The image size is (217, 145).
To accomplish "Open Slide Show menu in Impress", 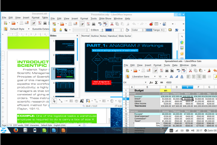I will click(105, 19).
